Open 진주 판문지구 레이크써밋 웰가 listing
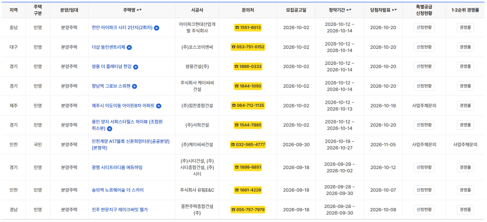The height and width of the screenshot is (222, 487). point(120,210)
